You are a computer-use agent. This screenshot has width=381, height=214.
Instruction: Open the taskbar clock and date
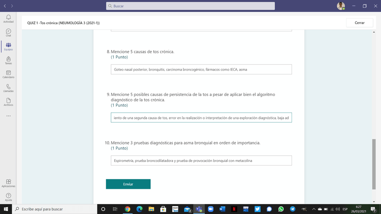[x=359, y=209]
